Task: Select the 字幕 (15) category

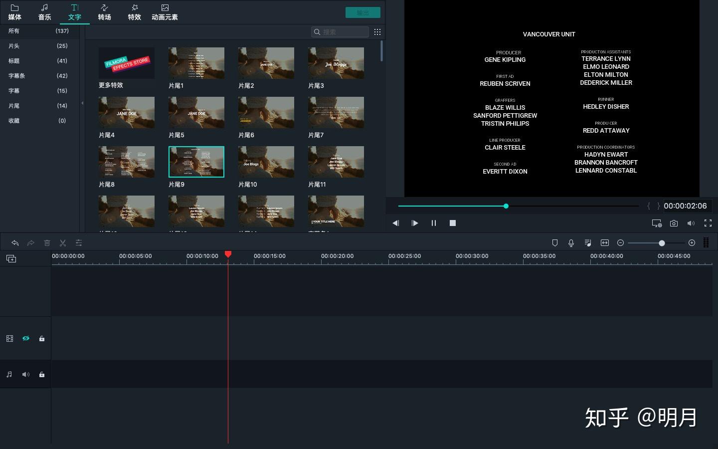Action: 39,91
